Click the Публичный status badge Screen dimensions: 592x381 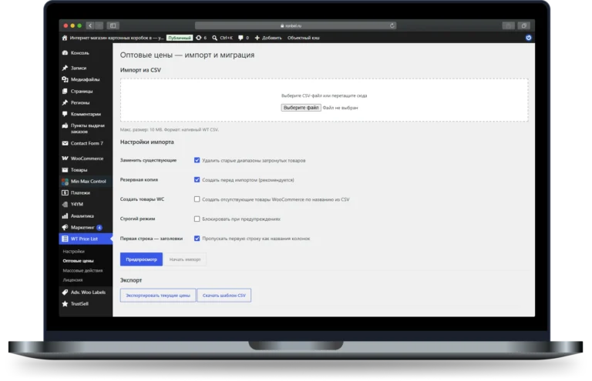point(180,38)
